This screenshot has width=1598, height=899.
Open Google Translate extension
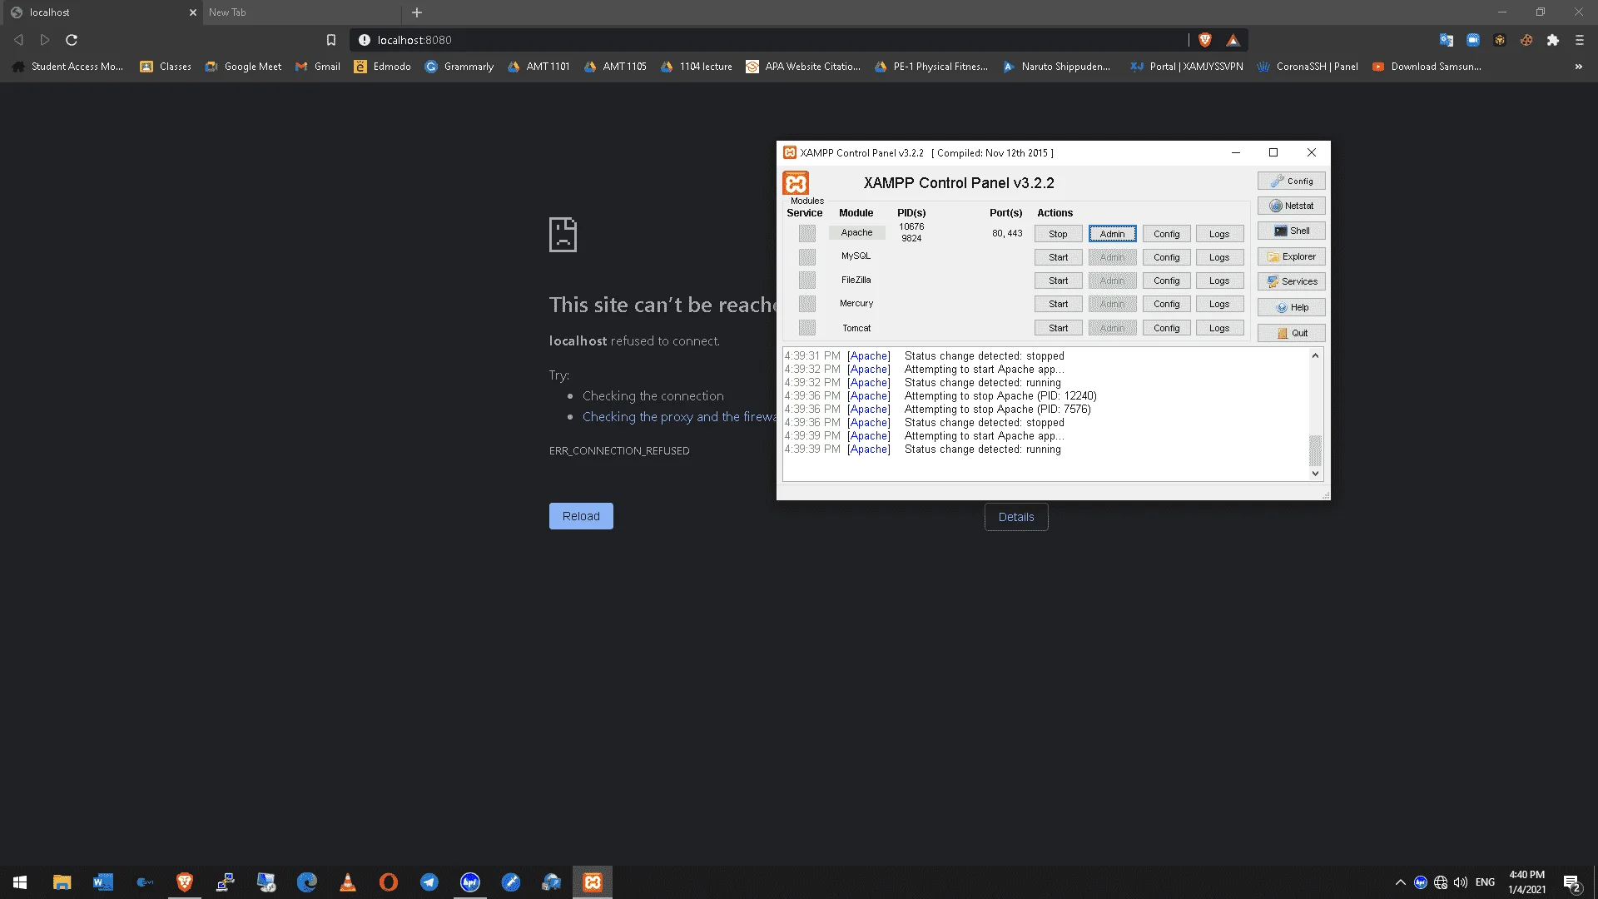pos(1447,40)
